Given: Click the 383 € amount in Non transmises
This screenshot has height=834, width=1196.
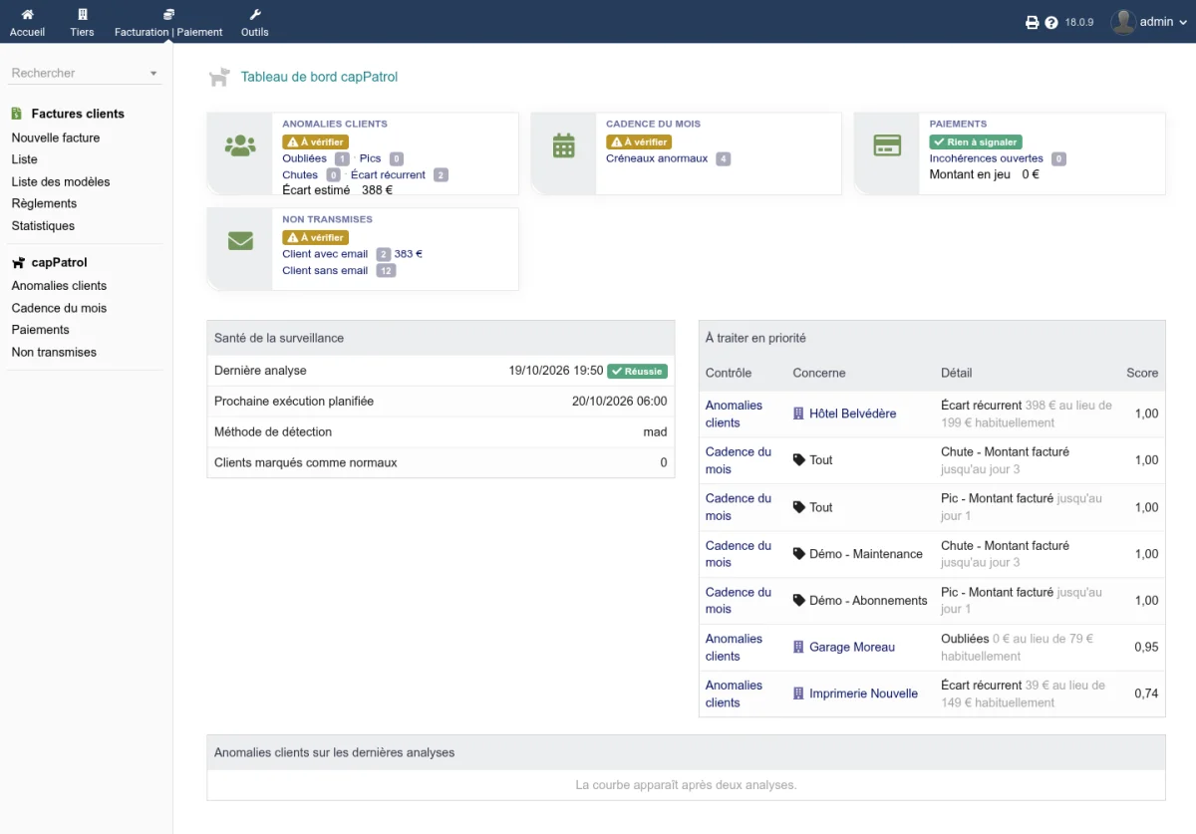Looking at the screenshot, I should pyautogui.click(x=409, y=254).
